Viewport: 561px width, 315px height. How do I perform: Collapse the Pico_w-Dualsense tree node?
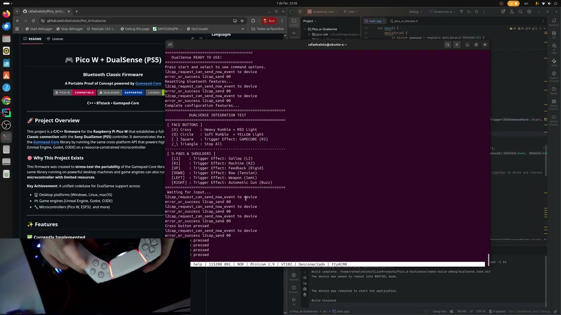pos(305,29)
